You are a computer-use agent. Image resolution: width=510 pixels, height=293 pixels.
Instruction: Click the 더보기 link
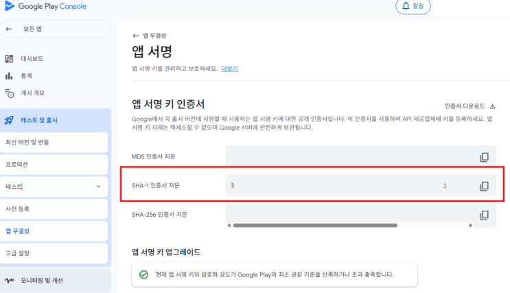coord(229,69)
